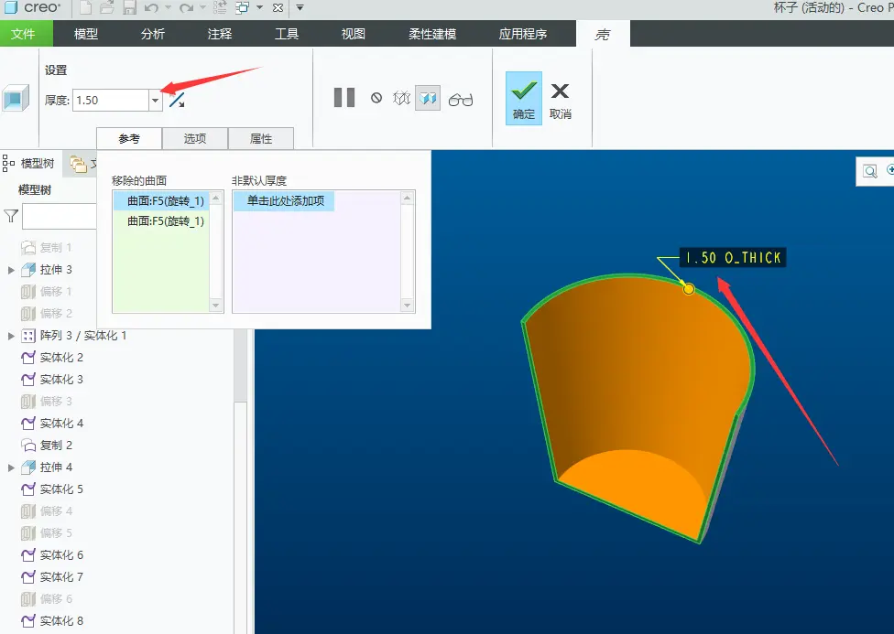
Task: Click the yellow thickness drag handle on model
Action: click(x=689, y=289)
